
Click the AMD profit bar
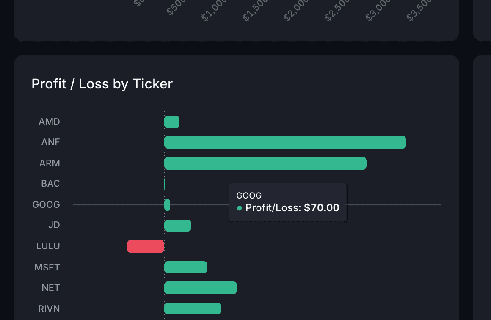point(172,122)
